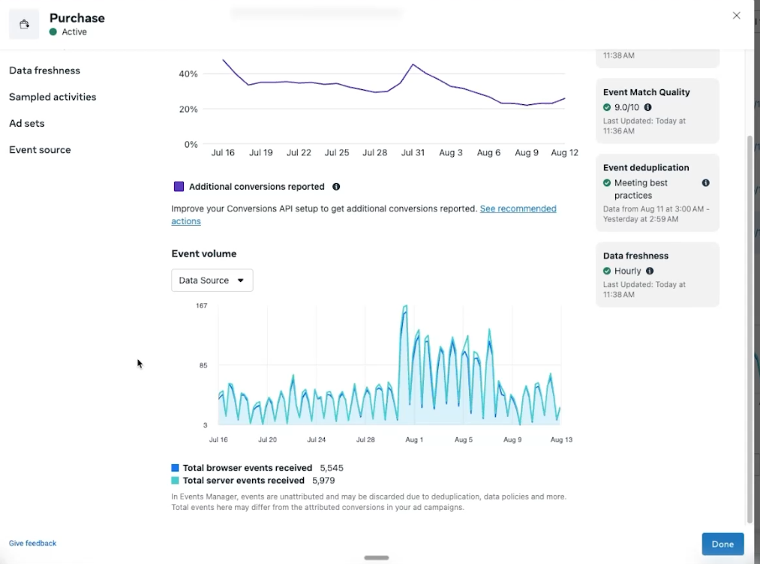Go to Data freshness section
760x564 pixels.
[44, 70]
